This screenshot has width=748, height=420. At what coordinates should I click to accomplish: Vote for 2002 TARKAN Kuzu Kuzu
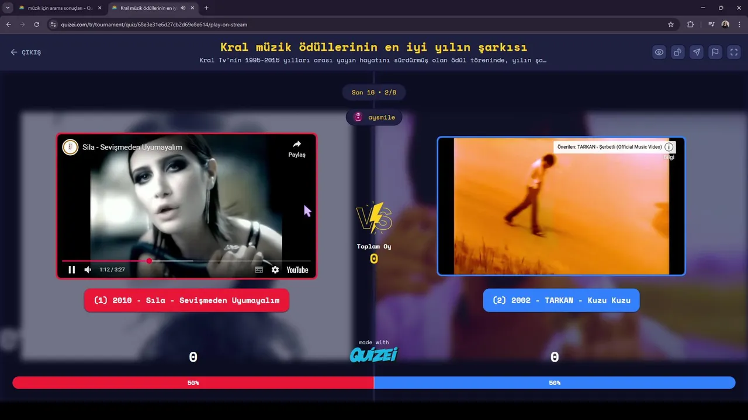(561, 300)
